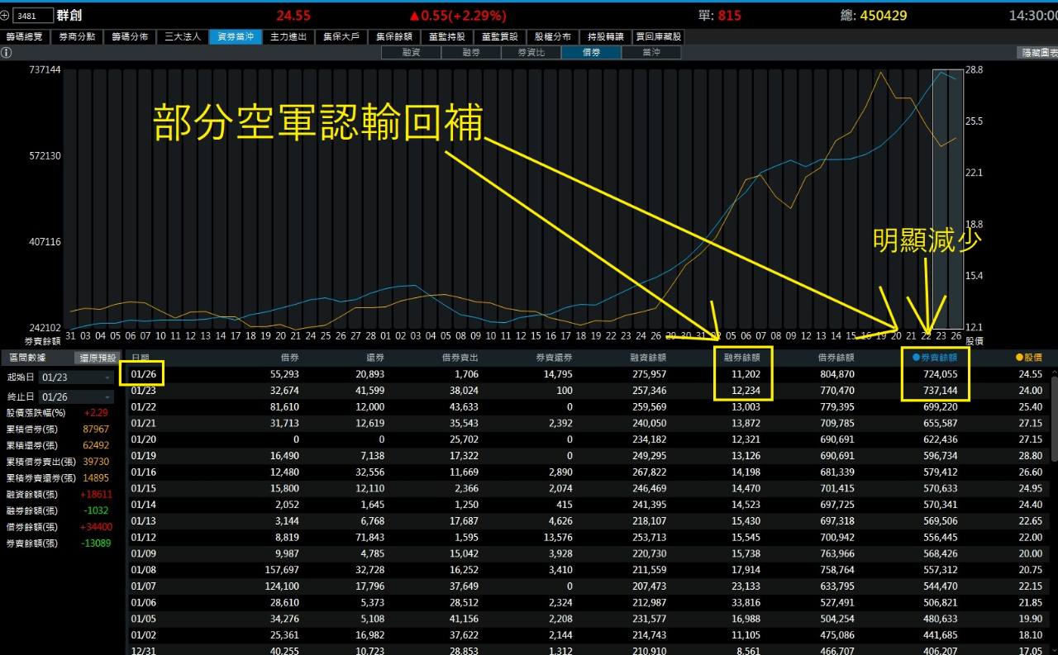Screen dimensions: 1058x655
Task: Select the 01/22 date row
Action: pyautogui.click(x=588, y=407)
